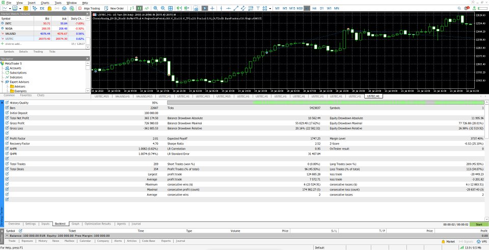The width and height of the screenshot is (489, 250).
Task: Click the green Start backtest button
Action: 479,224
